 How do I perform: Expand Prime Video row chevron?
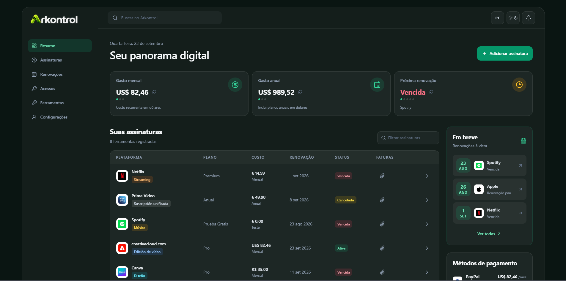point(427,200)
